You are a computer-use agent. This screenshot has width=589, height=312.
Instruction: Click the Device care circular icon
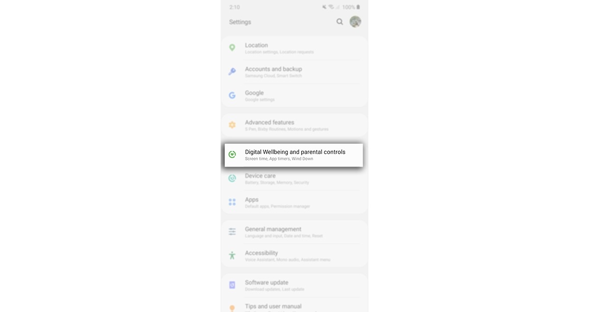232,178
